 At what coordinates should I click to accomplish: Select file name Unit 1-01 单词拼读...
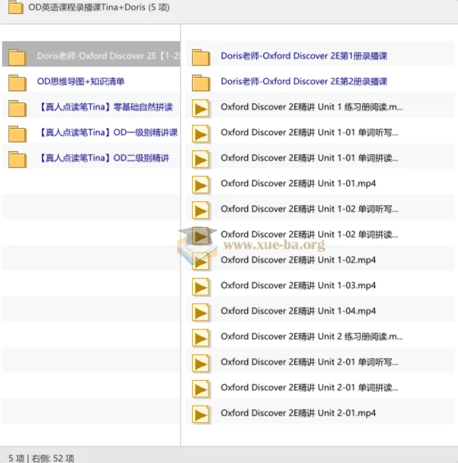click(310, 158)
